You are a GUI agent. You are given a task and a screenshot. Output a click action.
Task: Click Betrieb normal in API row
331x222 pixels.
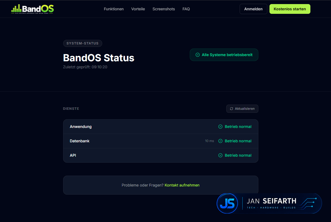click(238, 155)
